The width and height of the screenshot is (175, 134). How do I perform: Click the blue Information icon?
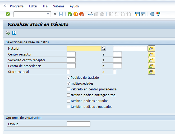pos(14,33)
